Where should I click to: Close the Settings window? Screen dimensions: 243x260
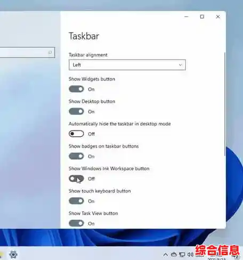click(218, 17)
